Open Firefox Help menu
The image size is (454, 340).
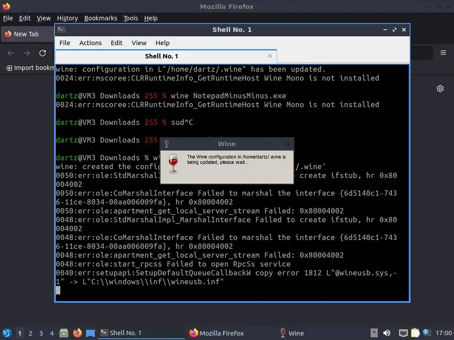(x=151, y=18)
